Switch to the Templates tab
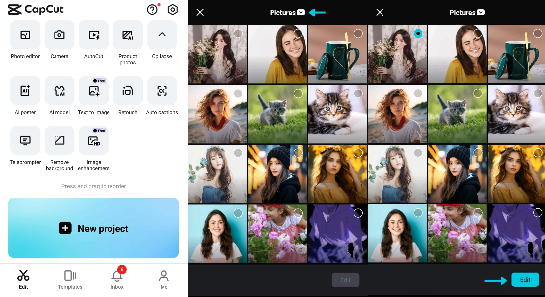545x297 pixels. [70, 280]
